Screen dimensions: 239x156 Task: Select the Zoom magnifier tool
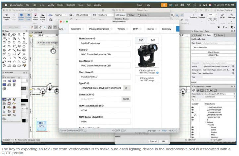(x=19, y=35)
